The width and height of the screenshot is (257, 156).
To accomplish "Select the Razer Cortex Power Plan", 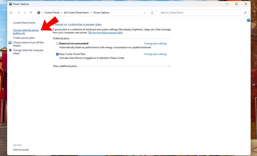I will point(57,54).
